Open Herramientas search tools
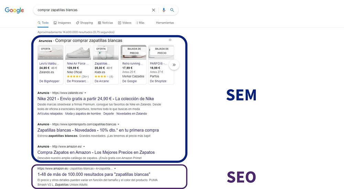This screenshot has height=189, width=344. (165, 23)
